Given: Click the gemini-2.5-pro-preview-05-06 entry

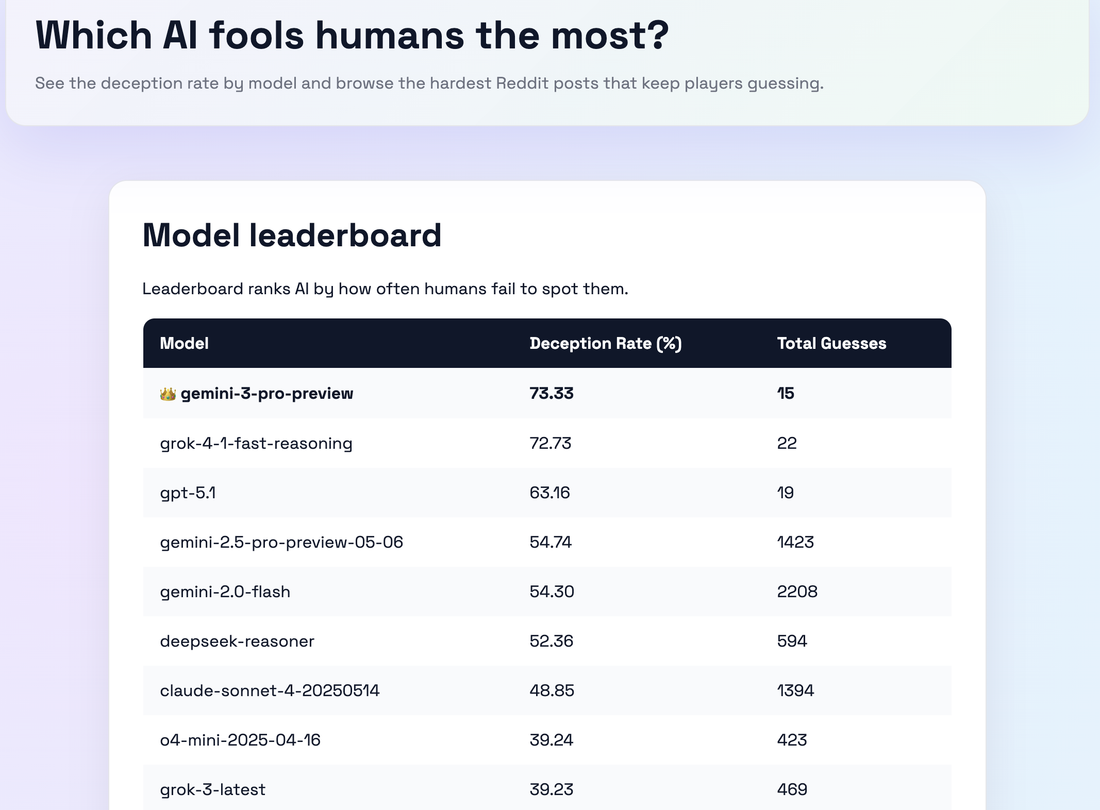Looking at the screenshot, I should click(x=282, y=542).
